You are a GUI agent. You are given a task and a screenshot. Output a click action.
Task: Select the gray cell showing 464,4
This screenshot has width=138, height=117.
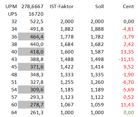pos(31,37)
